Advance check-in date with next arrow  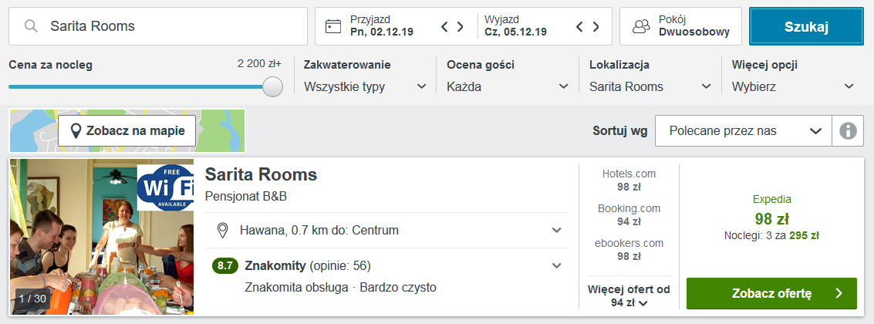click(461, 26)
